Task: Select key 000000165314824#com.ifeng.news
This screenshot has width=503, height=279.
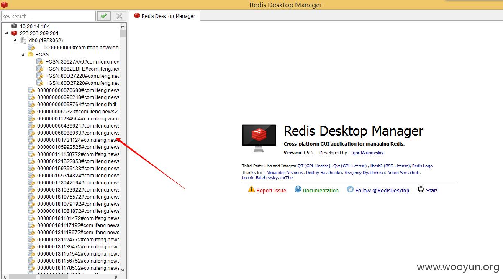Action: 78,175
